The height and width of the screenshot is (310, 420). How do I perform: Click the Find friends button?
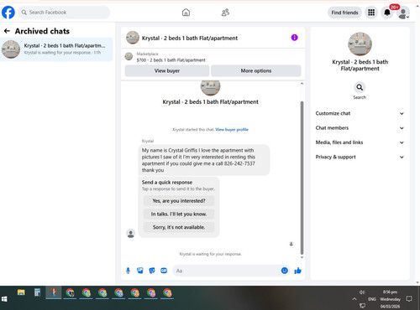point(344,13)
